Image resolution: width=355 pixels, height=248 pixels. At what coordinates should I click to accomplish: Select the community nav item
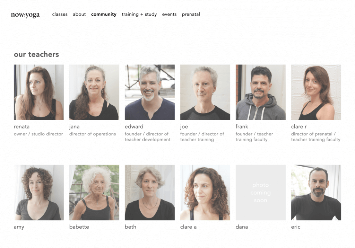click(x=104, y=15)
